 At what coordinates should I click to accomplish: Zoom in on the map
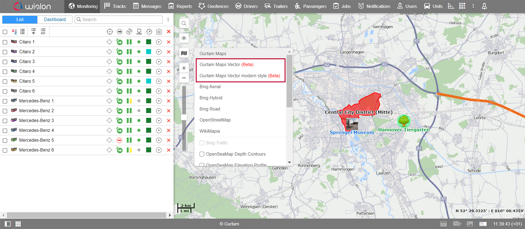point(184,68)
